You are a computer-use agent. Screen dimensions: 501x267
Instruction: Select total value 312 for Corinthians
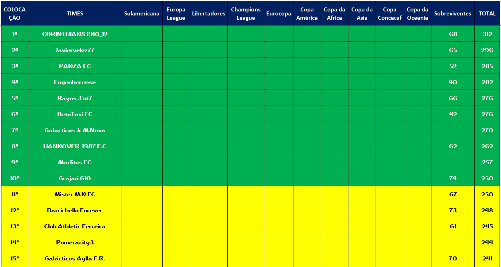[487, 34]
